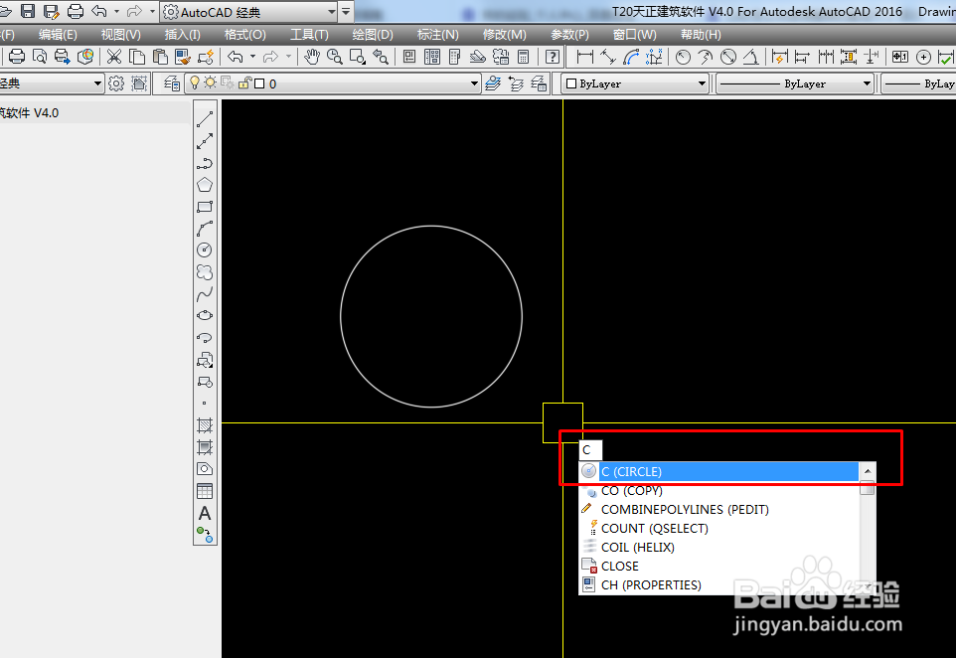956x658 pixels.
Task: Select the Revision Cloud tool
Action: [x=205, y=272]
